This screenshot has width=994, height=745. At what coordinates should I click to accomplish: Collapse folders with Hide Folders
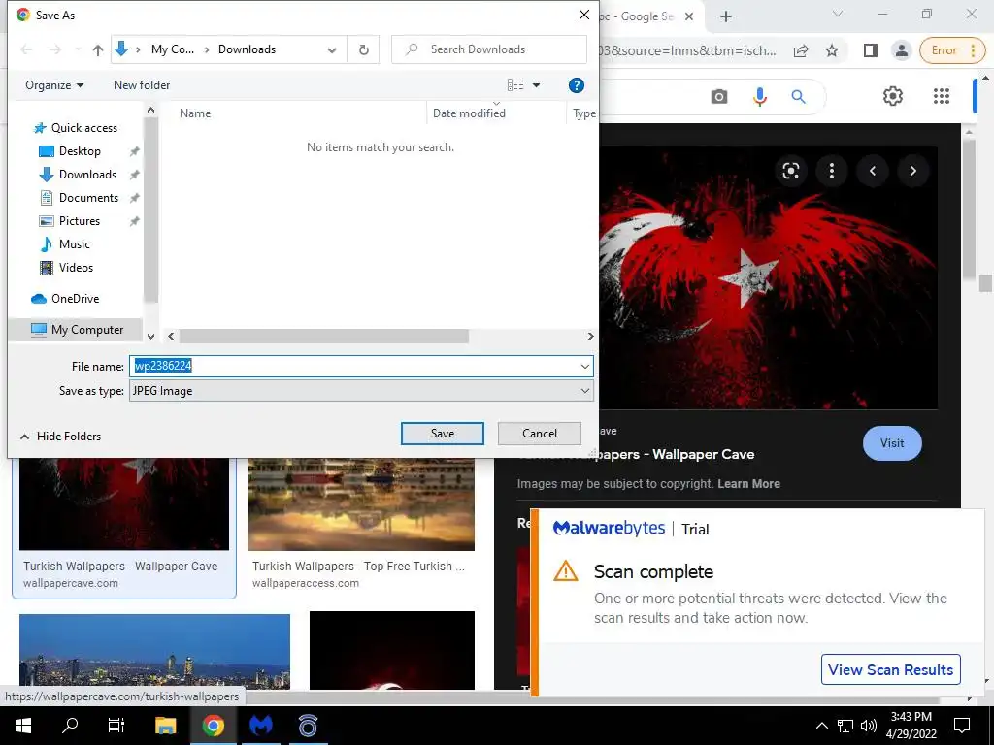click(x=60, y=436)
